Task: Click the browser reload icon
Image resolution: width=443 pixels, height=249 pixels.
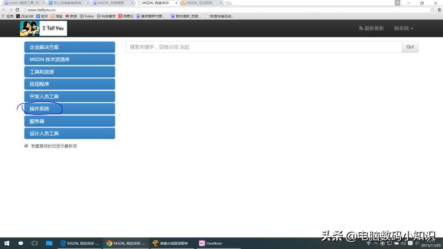Action: pos(17,10)
